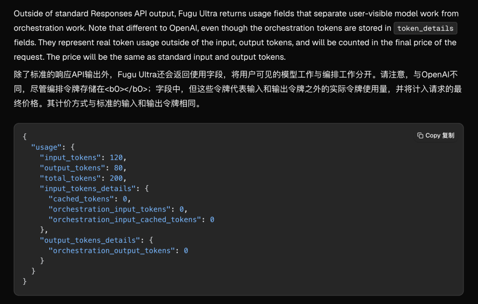Click the "orchestration_input_cached_tokens" key
Viewport: 478px width, 304px height.
(124, 220)
